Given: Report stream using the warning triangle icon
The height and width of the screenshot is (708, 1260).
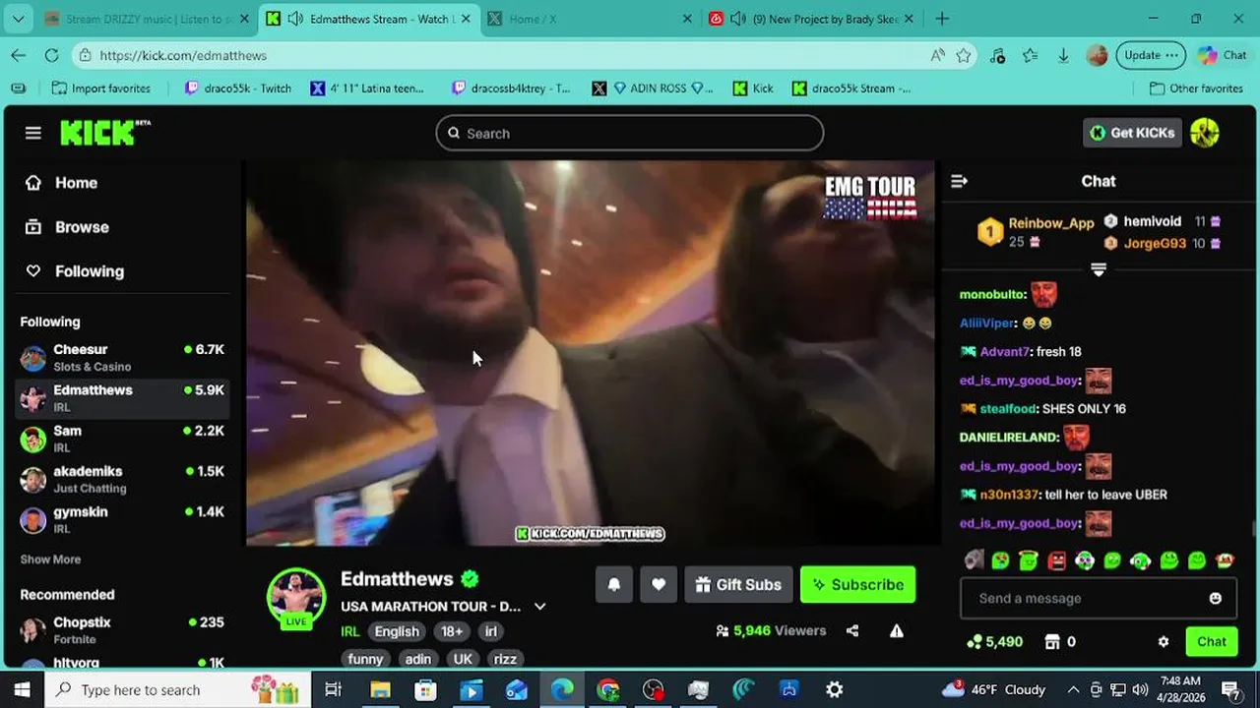Looking at the screenshot, I should pos(897,631).
